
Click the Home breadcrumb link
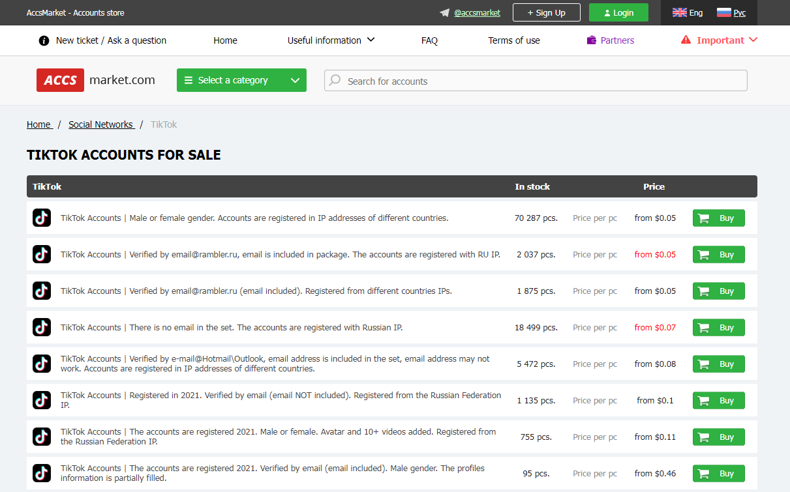(x=39, y=124)
